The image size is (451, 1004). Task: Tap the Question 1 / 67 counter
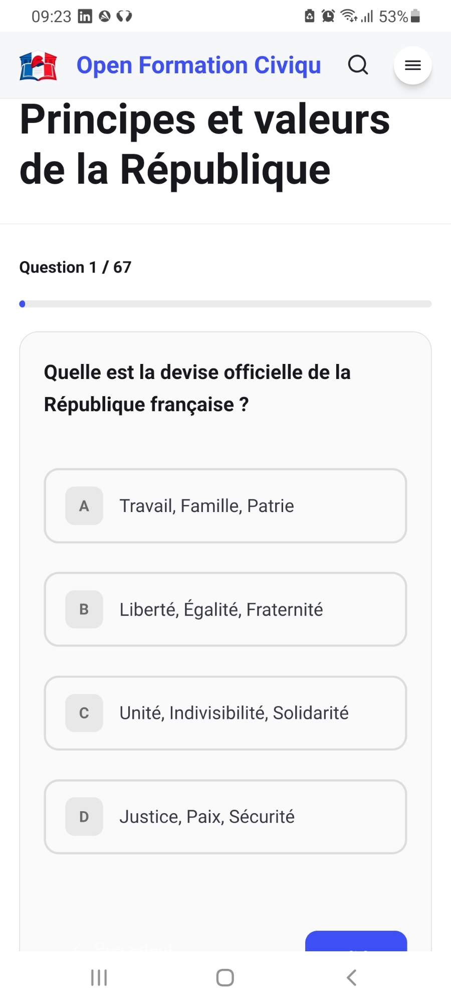(x=75, y=267)
